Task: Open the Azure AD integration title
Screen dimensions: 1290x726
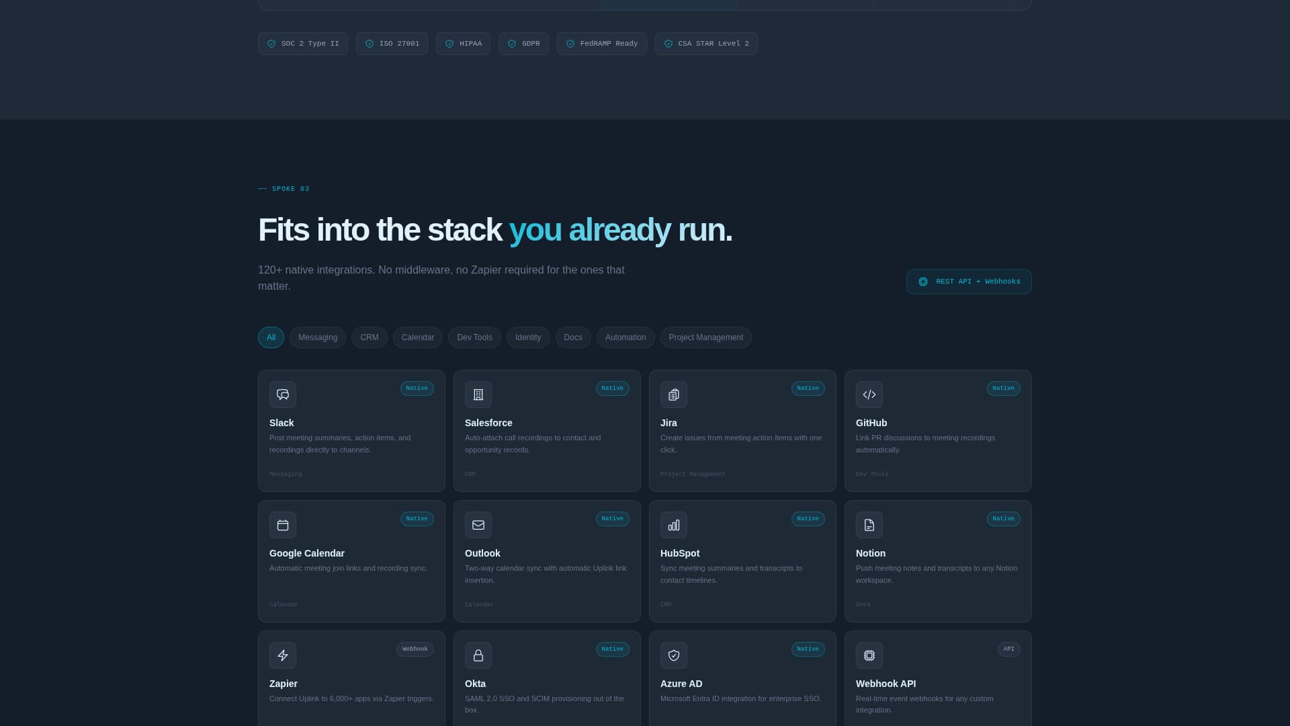Action: point(681,684)
